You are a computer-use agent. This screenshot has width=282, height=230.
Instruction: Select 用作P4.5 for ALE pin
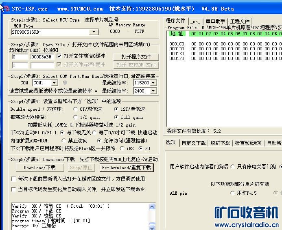click(232, 193)
